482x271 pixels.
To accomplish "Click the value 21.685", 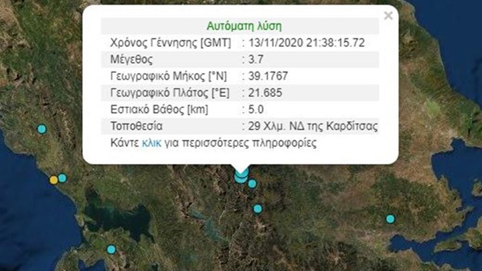I will (265, 93).
